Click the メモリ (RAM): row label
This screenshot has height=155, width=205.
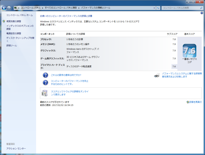(48, 44)
